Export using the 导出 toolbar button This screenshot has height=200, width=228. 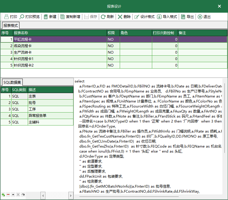(187, 17)
